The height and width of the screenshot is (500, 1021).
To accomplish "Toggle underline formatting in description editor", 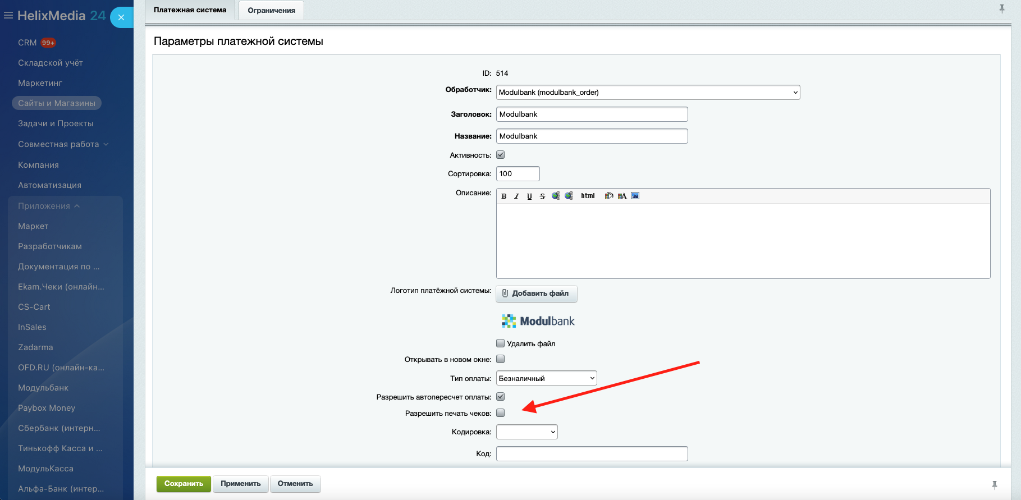I will pos(529,196).
